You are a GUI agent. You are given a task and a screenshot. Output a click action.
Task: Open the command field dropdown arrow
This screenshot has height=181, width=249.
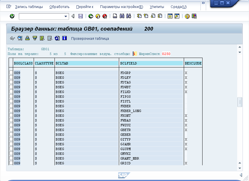pos(66,16)
